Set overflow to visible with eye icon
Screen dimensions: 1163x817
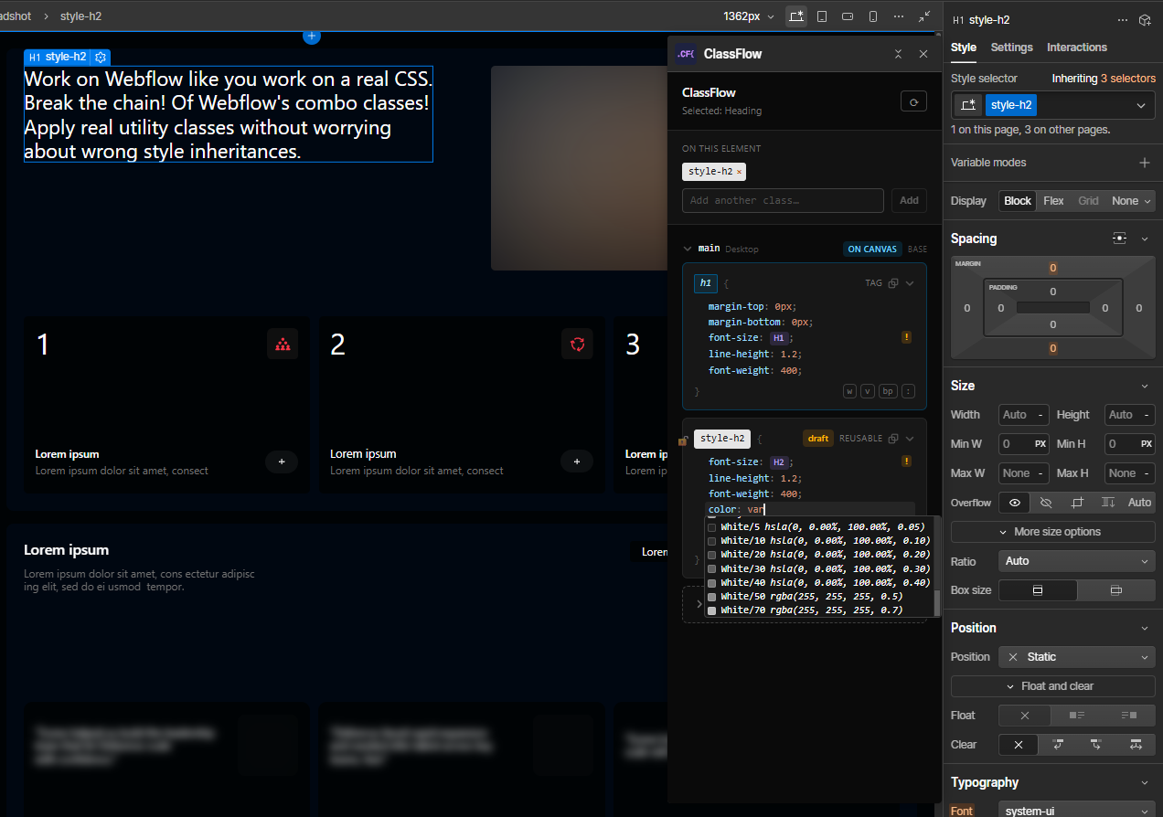point(1014,503)
